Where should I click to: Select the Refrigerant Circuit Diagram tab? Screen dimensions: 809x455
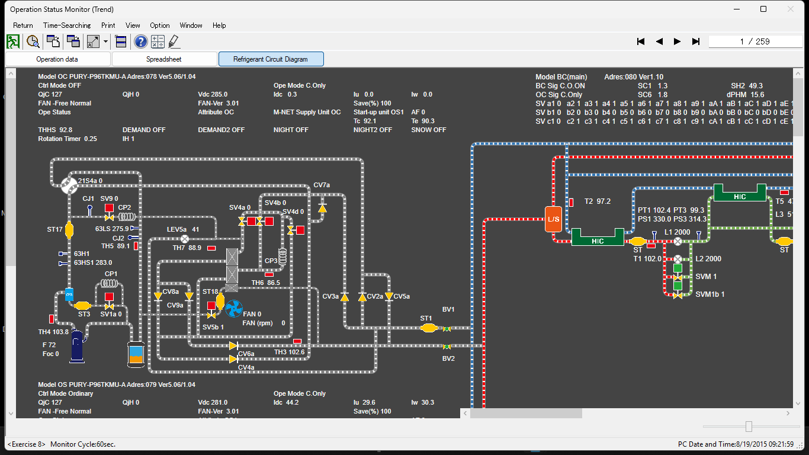pyautogui.click(x=271, y=59)
